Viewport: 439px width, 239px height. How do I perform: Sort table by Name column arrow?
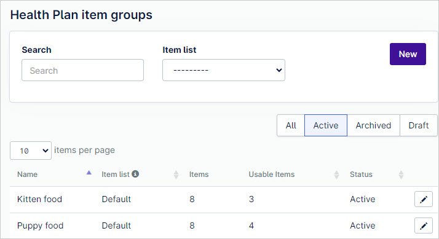tap(89, 173)
